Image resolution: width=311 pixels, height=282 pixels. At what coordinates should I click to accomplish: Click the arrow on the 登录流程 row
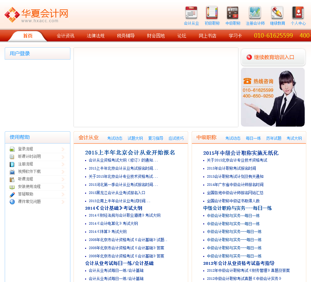63,149
